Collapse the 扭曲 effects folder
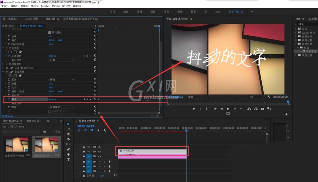This screenshot has height=182, width=318. click(298, 48)
